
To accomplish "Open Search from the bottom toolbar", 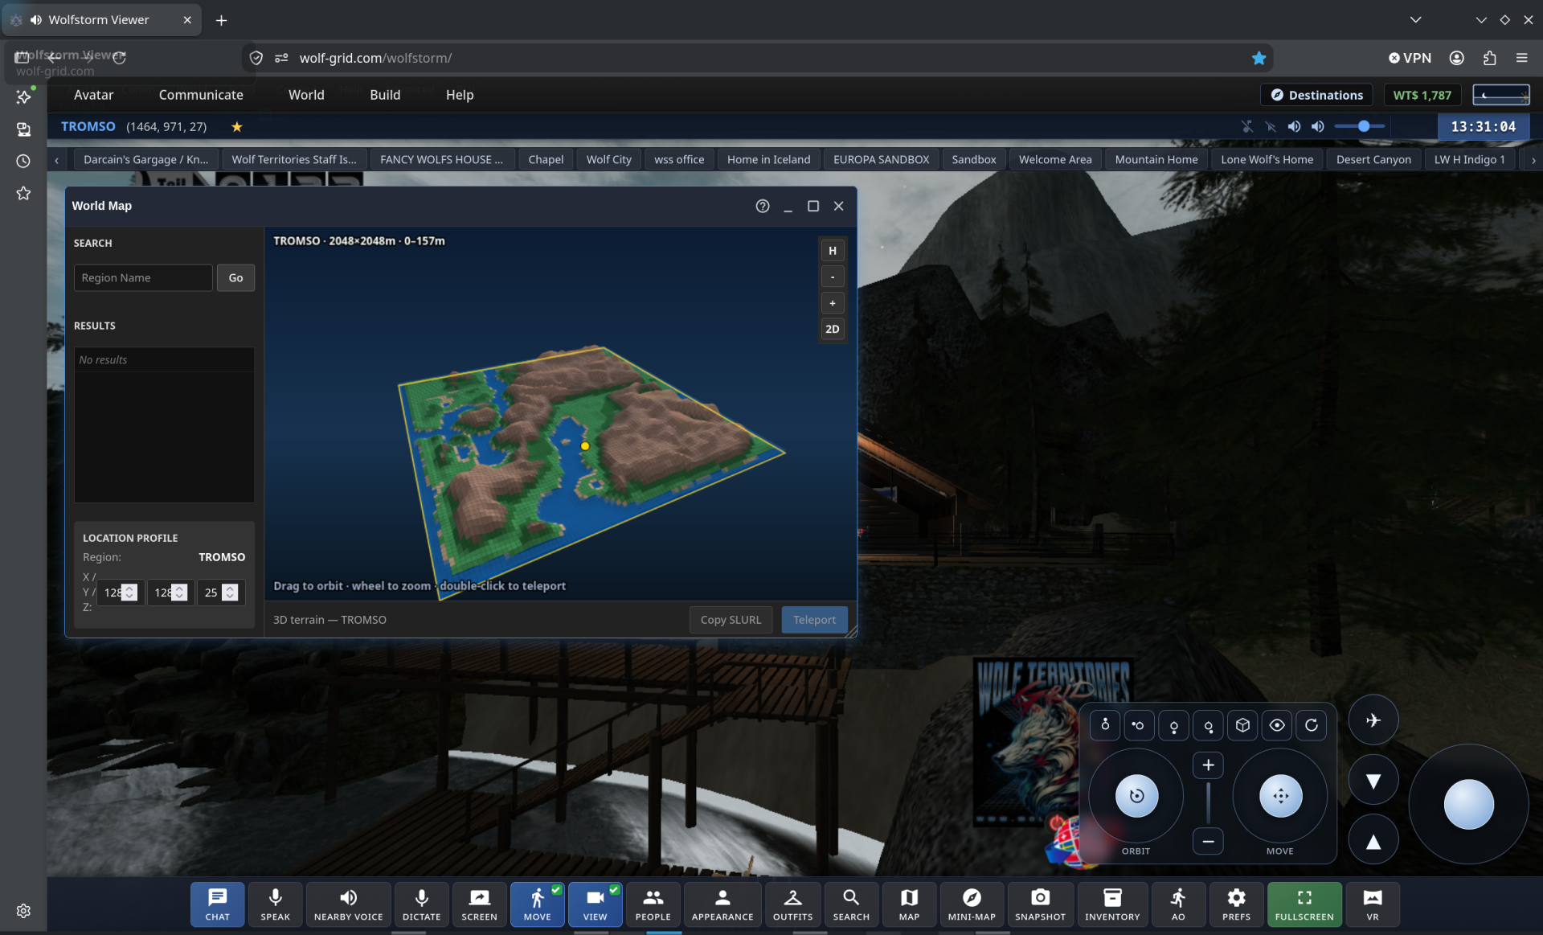I will coord(851,904).
